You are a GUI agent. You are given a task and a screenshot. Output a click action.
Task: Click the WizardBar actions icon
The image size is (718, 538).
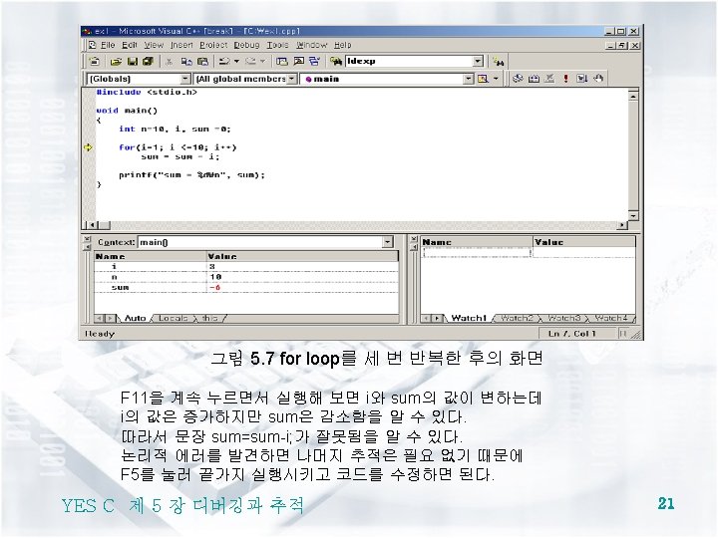coord(483,79)
